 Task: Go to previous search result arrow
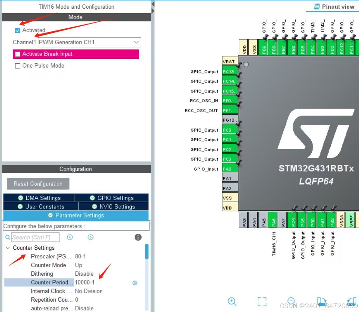70,237
